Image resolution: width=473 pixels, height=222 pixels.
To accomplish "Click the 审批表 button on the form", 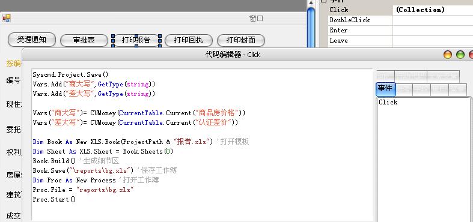I will (84, 40).
